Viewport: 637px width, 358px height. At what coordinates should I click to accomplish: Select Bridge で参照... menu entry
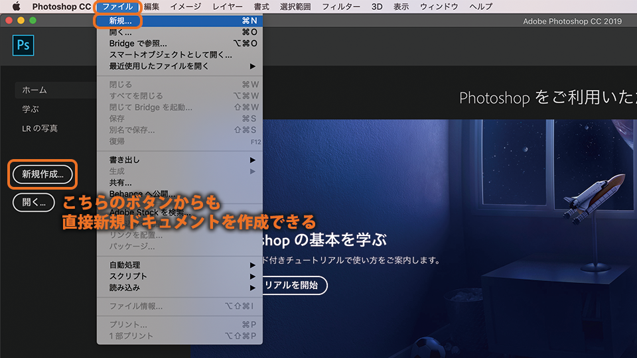click(x=180, y=44)
